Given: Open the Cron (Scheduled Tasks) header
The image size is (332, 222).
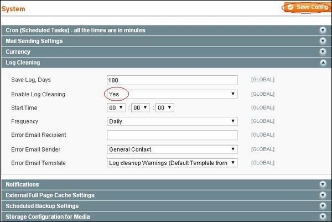Looking at the screenshot, I should 167,30.
